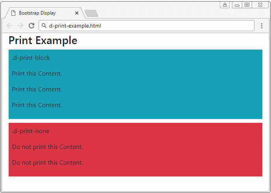The image size is (271, 193).
Task: Reload the page with refresh icon
Action: 32,26
